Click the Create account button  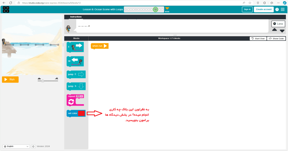click(264, 9)
